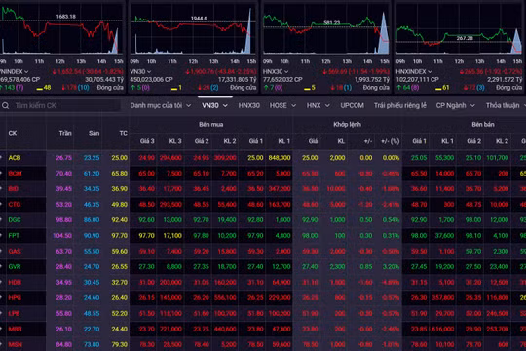Click DGC floor price 86.00
The height and width of the screenshot is (351, 526).
92,220
